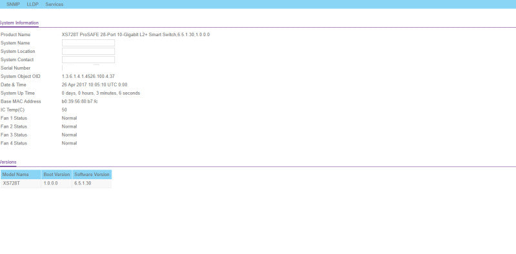Click the System Location input field
The image size is (516, 254).
tap(88, 52)
